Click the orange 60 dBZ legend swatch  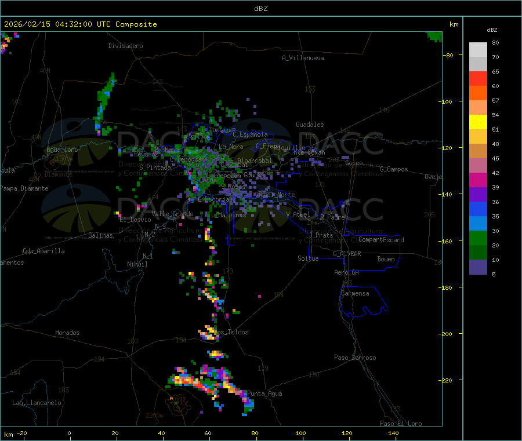[478, 93]
